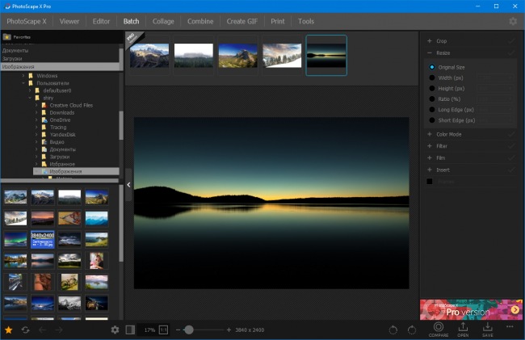525x340 pixels.
Task: Switch to the Collage tab
Action: click(x=163, y=22)
